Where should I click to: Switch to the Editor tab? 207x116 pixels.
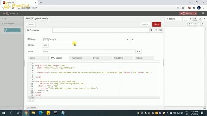click(x=38, y=58)
